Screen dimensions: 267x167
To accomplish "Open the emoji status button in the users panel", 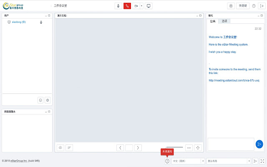I will click(x=40, y=100).
